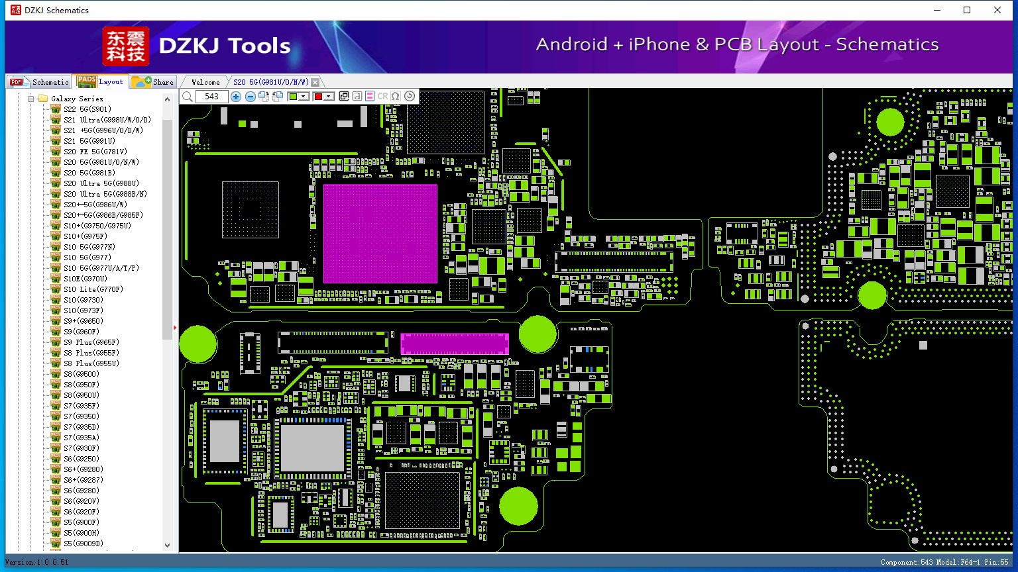Collapse the Galaxy Series tree node
Screen dimensions: 1018x572
[x=30, y=99]
